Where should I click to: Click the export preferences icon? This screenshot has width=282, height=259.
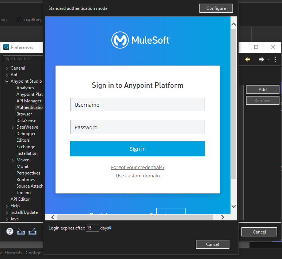[x=33, y=232]
